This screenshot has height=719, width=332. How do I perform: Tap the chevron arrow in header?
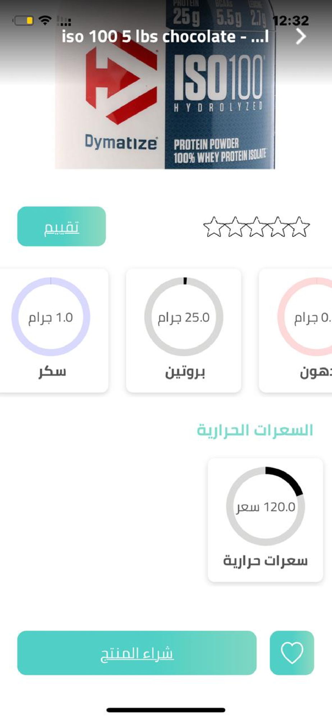tap(300, 36)
